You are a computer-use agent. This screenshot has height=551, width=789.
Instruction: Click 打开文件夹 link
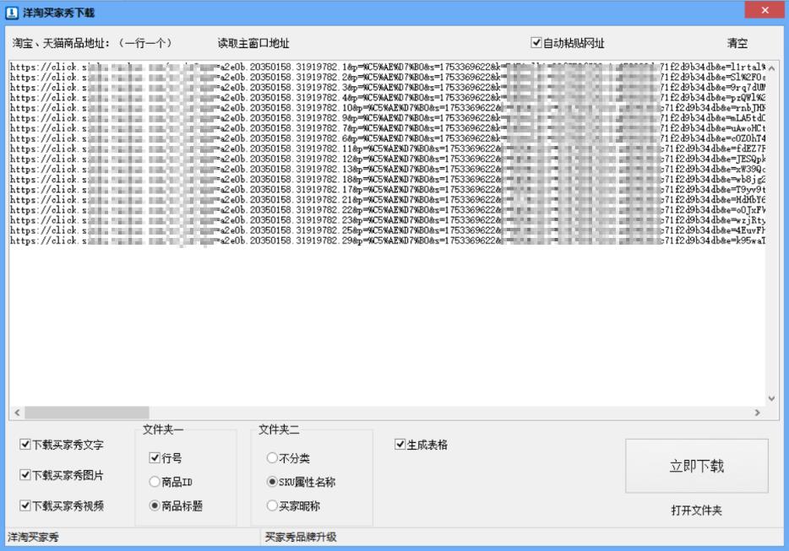pos(696,510)
